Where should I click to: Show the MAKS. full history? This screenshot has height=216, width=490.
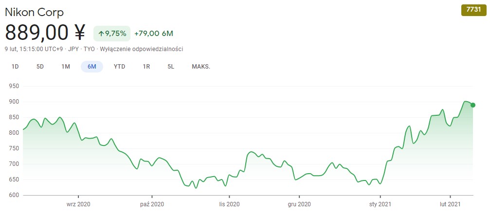[x=201, y=67]
